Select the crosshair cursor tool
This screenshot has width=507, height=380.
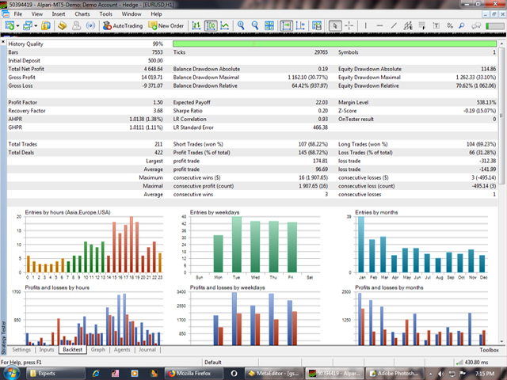coord(349,25)
